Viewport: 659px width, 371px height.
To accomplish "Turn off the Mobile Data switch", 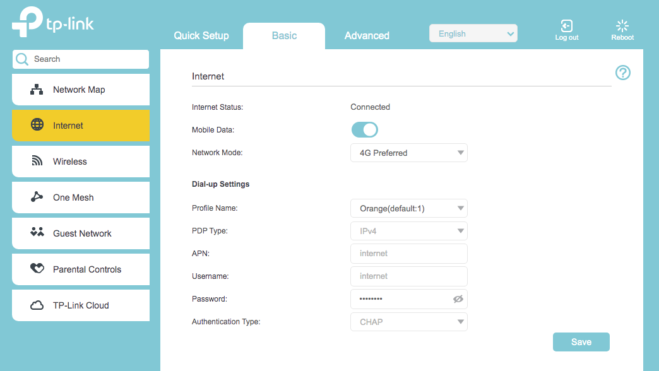I will pos(365,130).
